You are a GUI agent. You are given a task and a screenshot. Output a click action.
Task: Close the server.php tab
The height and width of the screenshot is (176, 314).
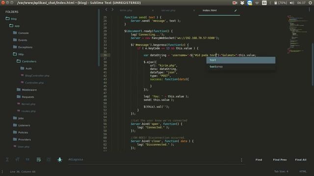point(194,10)
